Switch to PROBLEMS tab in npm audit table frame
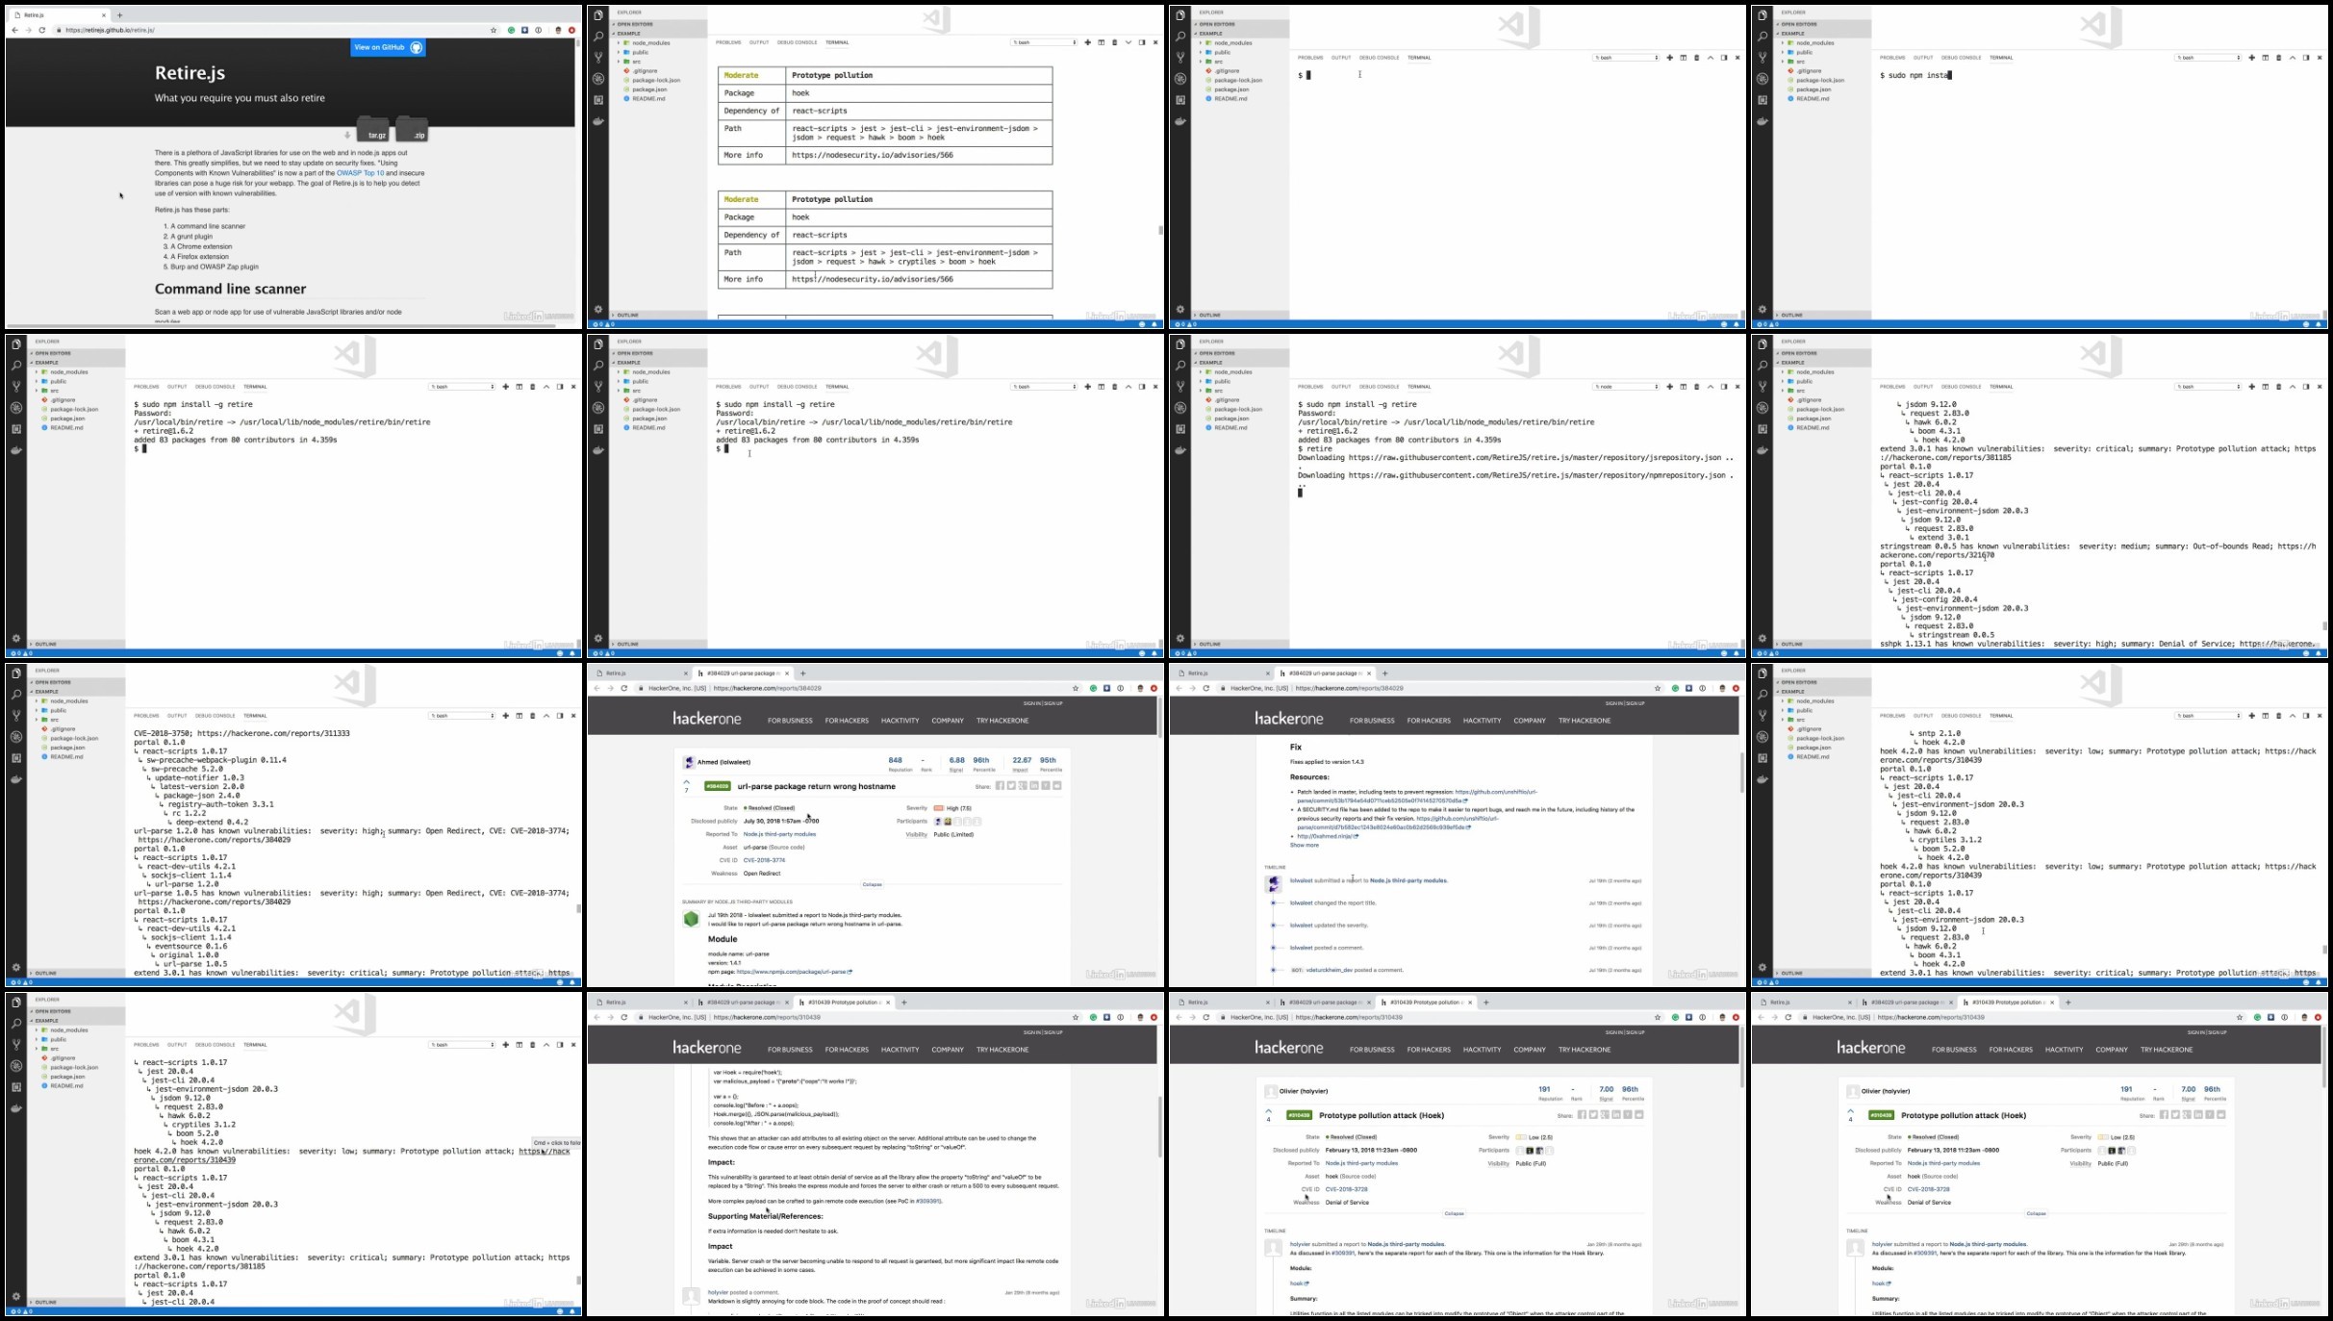This screenshot has height=1321, width=2333. (x=728, y=42)
